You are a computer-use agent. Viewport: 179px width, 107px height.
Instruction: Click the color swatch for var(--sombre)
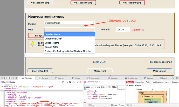click(94, 97)
